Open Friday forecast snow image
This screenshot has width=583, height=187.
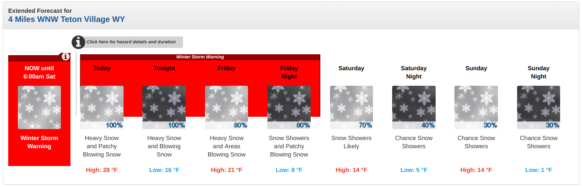click(227, 108)
